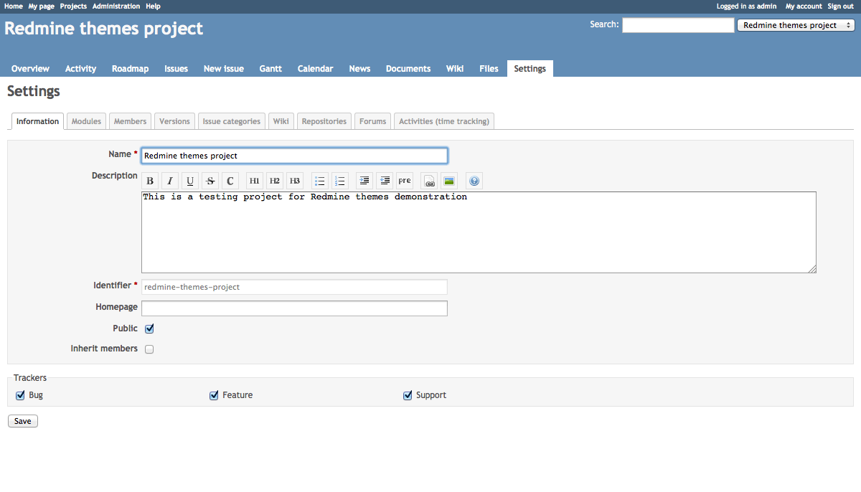This screenshot has width=861, height=492.
Task: Insert wiki page link icon
Action: point(429,181)
